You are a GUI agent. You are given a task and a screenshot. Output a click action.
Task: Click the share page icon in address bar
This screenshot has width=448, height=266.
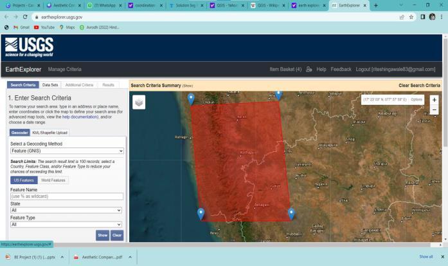[402, 17]
